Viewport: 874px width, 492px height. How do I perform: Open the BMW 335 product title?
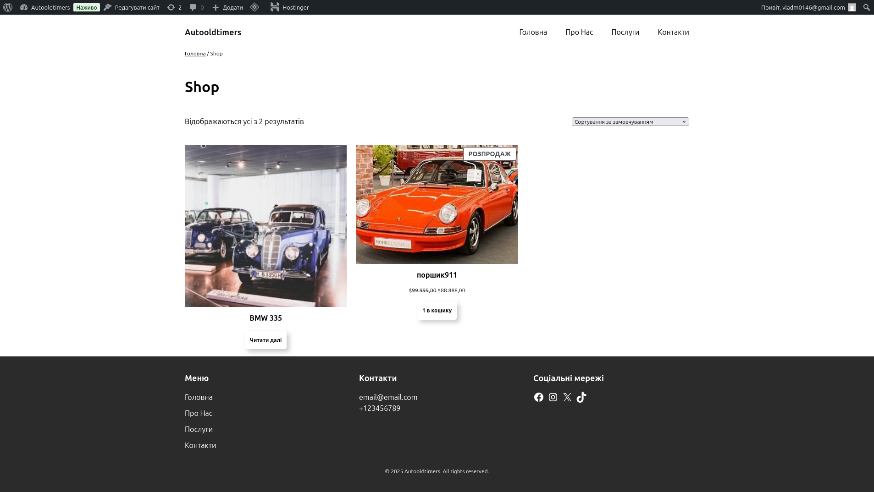pyautogui.click(x=266, y=318)
